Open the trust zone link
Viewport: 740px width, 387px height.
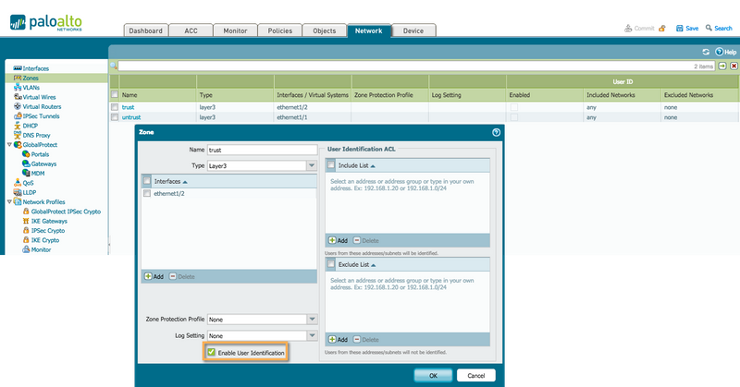pos(128,107)
